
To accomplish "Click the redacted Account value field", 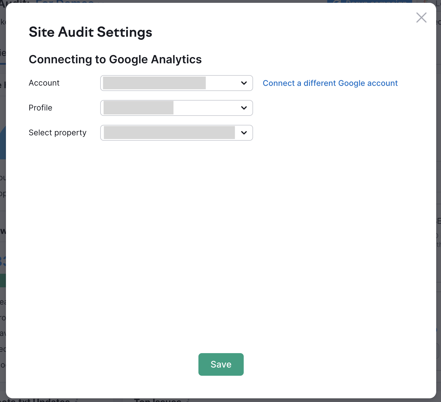I will [154, 83].
